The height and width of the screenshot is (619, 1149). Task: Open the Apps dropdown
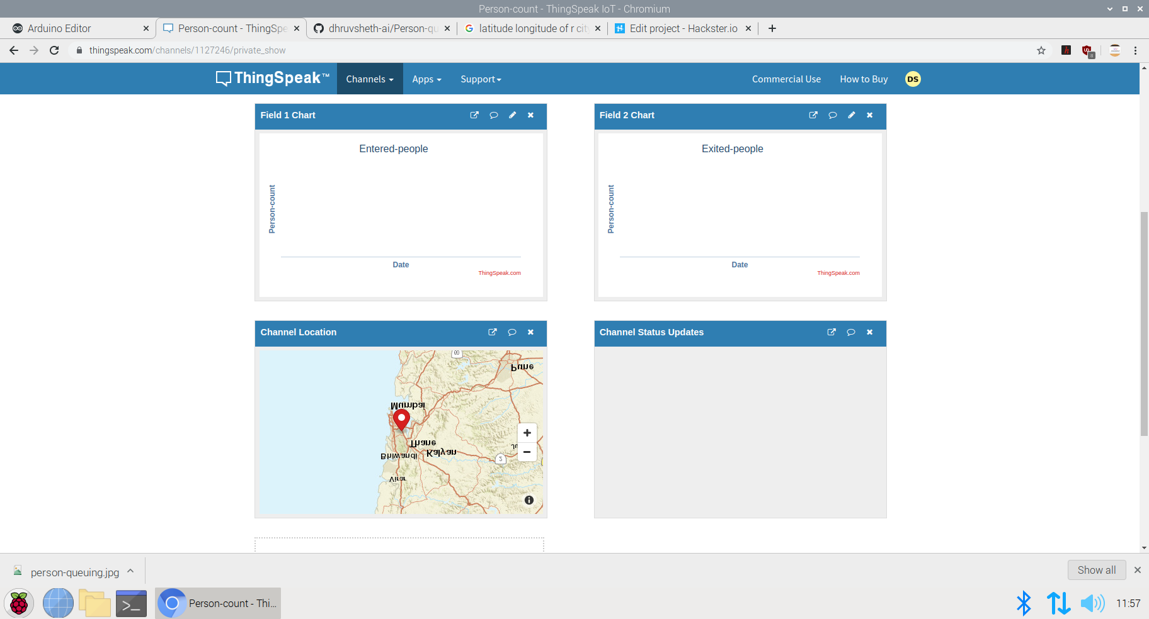[x=426, y=79]
